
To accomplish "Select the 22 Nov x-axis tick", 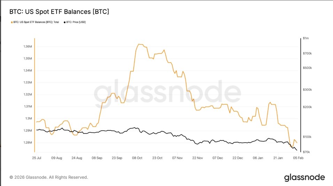I will 198,157.
